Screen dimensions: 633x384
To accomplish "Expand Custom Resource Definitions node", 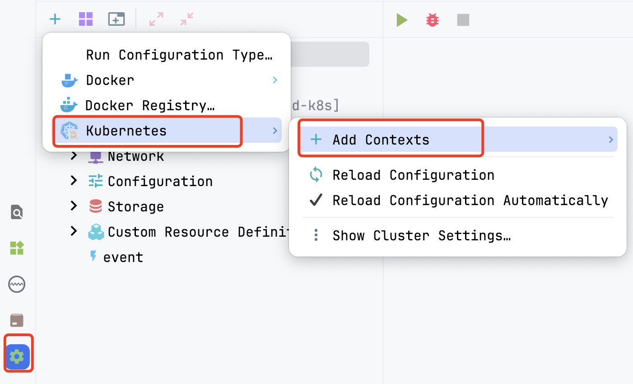I will tap(74, 231).
